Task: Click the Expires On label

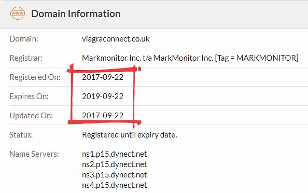Action: point(29,96)
